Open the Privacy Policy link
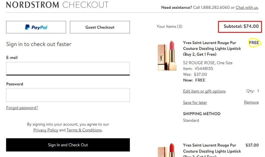 (x=46, y=130)
